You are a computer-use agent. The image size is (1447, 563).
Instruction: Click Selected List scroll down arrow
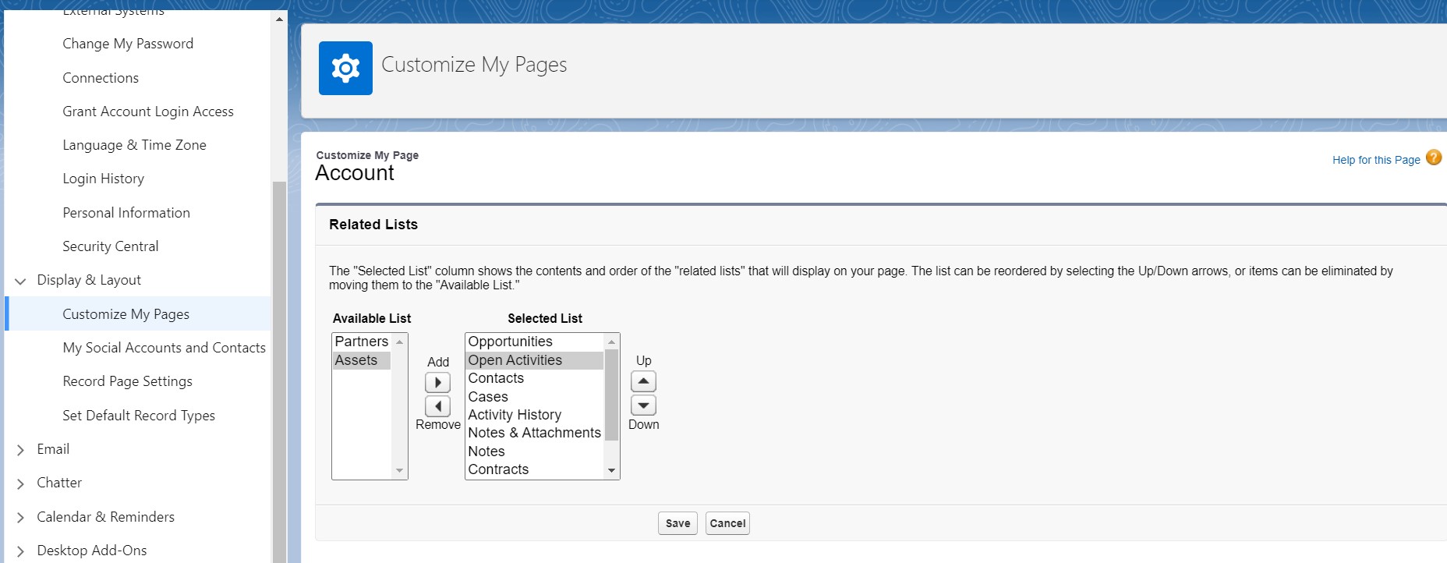(x=612, y=470)
